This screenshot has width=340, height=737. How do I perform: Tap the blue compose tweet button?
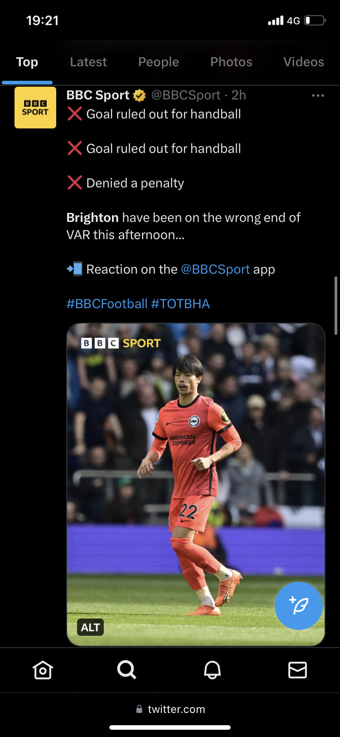(x=298, y=605)
